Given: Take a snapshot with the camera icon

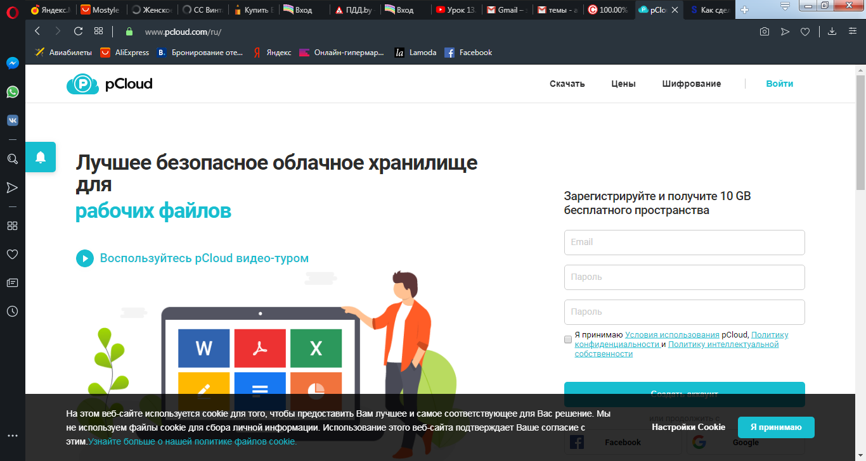Looking at the screenshot, I should pyautogui.click(x=765, y=32).
